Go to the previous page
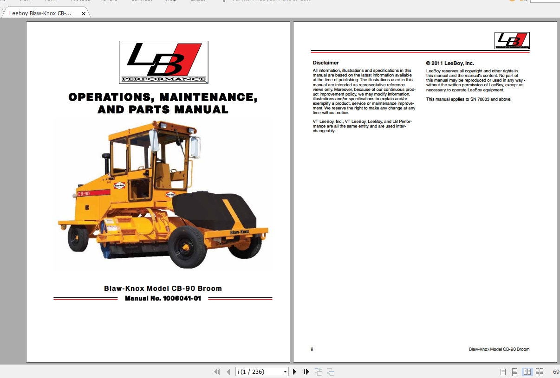560x378 pixels. pyautogui.click(x=228, y=372)
